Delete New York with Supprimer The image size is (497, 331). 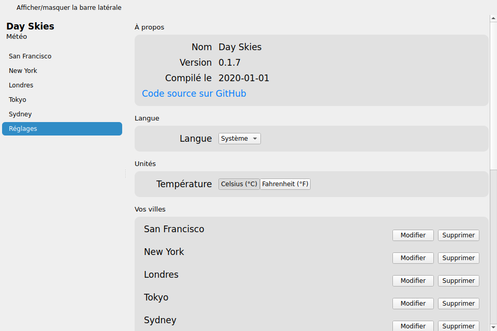click(458, 258)
